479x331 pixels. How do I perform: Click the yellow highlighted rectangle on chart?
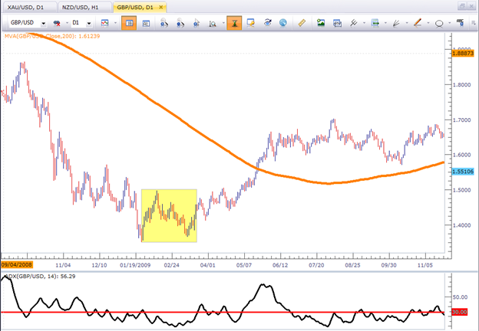[x=169, y=216]
